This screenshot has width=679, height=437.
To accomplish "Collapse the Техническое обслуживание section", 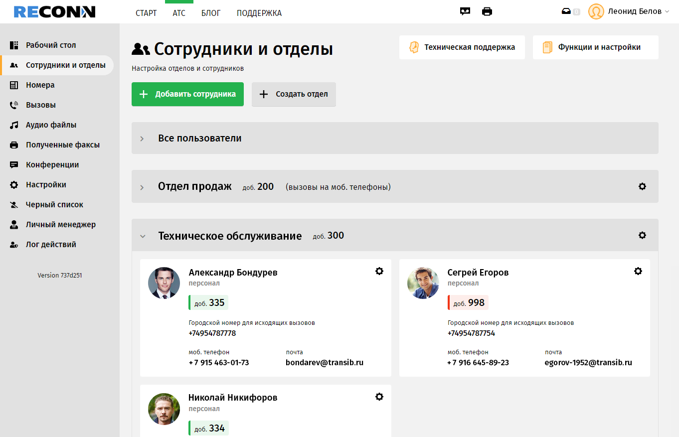I will click(x=143, y=236).
